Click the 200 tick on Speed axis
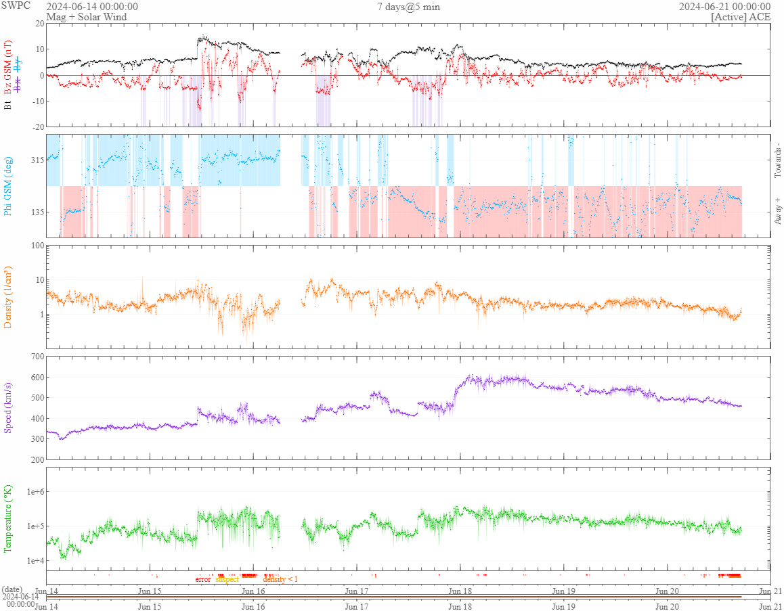This screenshot has height=611, width=784. click(37, 459)
